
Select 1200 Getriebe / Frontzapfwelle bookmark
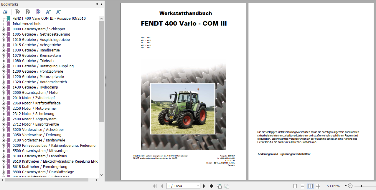coord(38,71)
